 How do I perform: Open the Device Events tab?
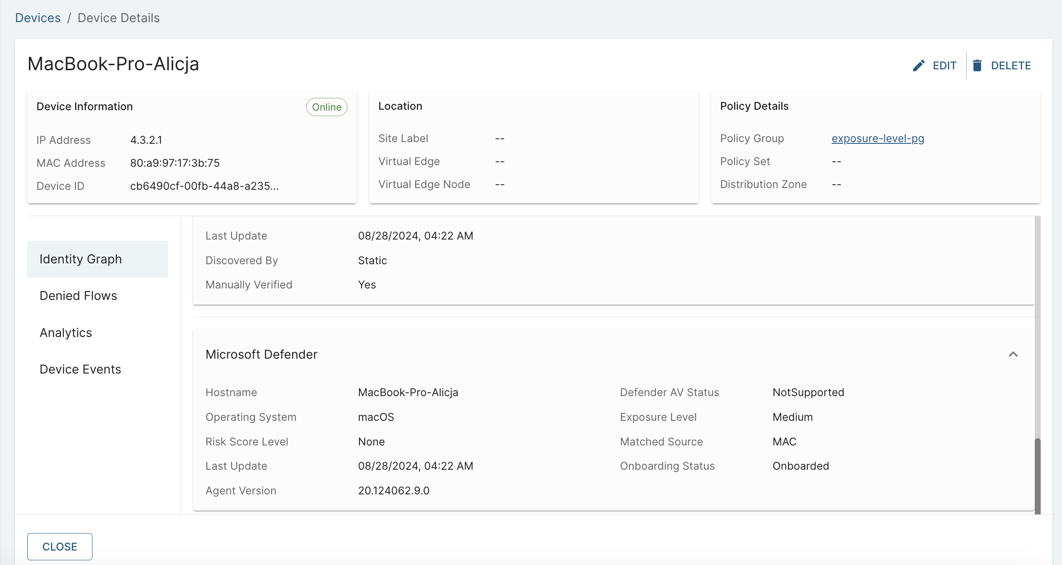[80, 369]
